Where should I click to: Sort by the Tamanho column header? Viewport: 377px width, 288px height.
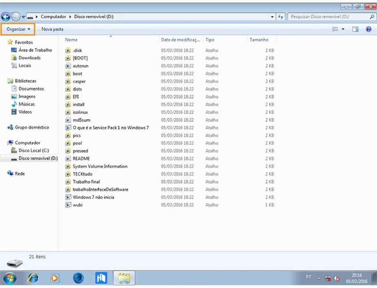(259, 40)
